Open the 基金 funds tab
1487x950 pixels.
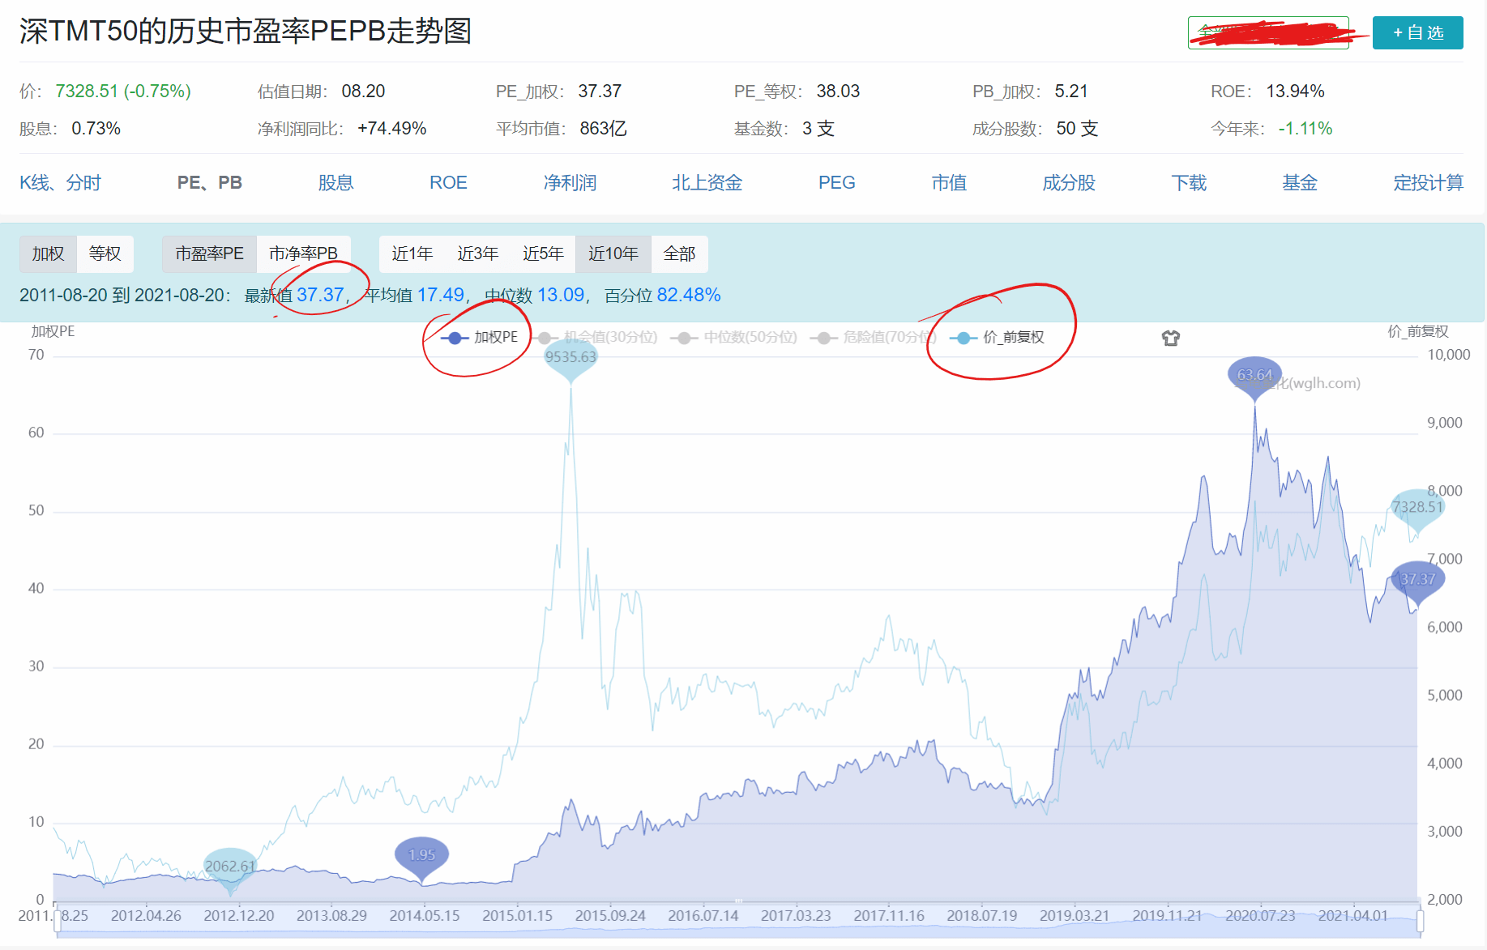1300,183
